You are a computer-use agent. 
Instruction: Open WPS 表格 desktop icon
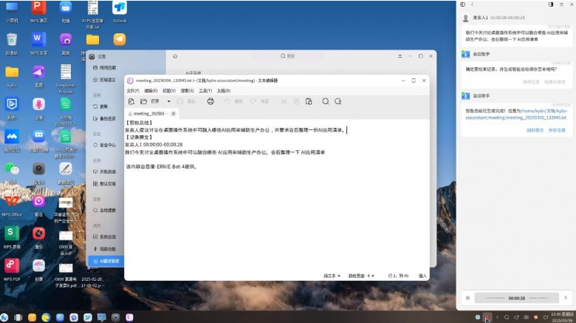pyautogui.click(x=12, y=237)
